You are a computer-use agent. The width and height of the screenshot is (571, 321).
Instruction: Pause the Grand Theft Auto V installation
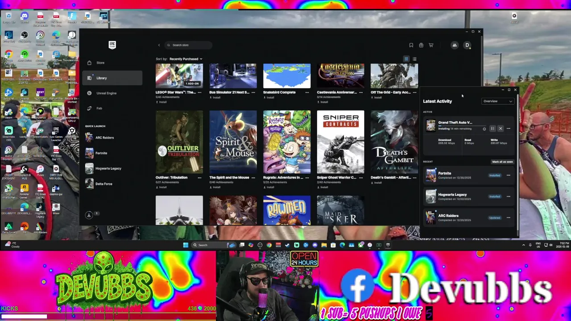click(492, 128)
